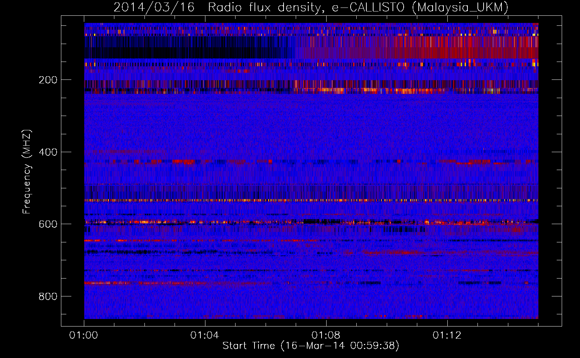This screenshot has width=580, height=358.
Task: Click the 'Start Time (16-Mar-14 00:59:38)' label
Action: click(x=311, y=345)
